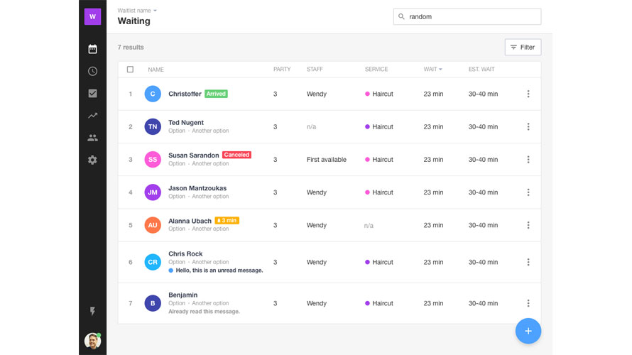This screenshot has height=355, width=632.
Task: Sort by the WAIT column header
Action: click(432, 70)
